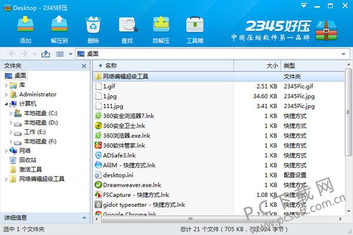Open the 查找 (Find) tool
353x235 pixels.
coord(128,24)
